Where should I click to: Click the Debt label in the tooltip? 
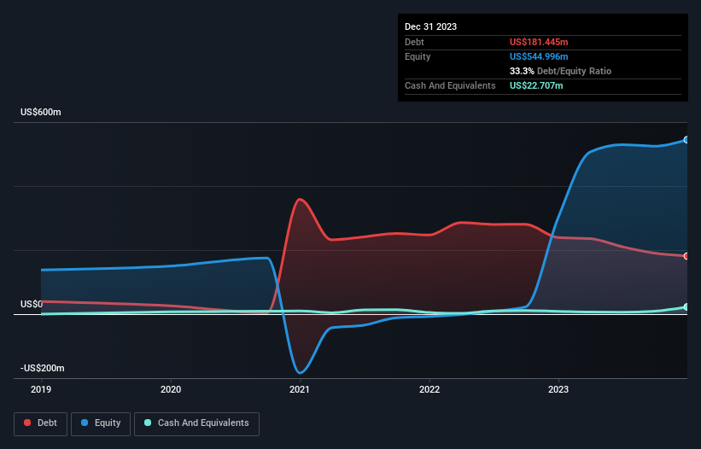tap(414, 42)
